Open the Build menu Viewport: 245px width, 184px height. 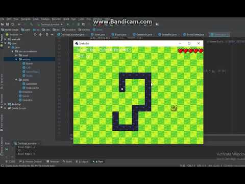pos(66,19)
